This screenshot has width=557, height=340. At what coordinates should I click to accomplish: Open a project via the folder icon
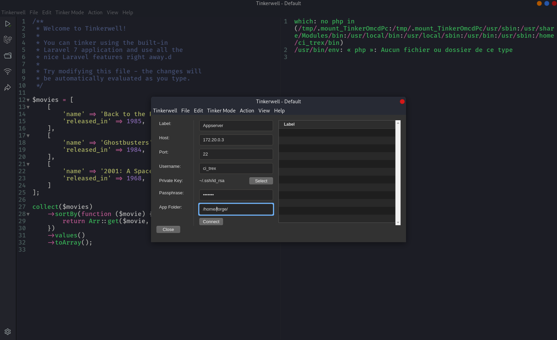pos(7,56)
